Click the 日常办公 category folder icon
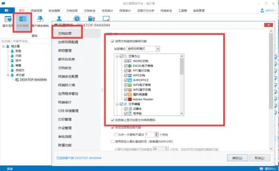The image size is (279, 171). pyautogui.click(x=126, y=56)
